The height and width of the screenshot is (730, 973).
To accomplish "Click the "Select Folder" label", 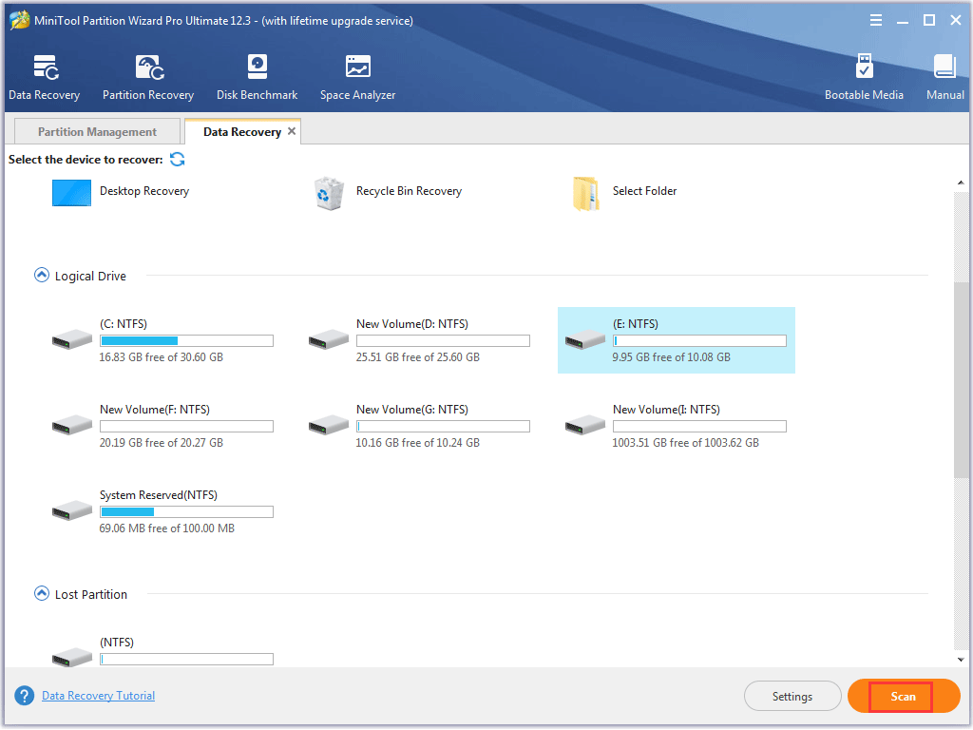I will click(x=645, y=190).
